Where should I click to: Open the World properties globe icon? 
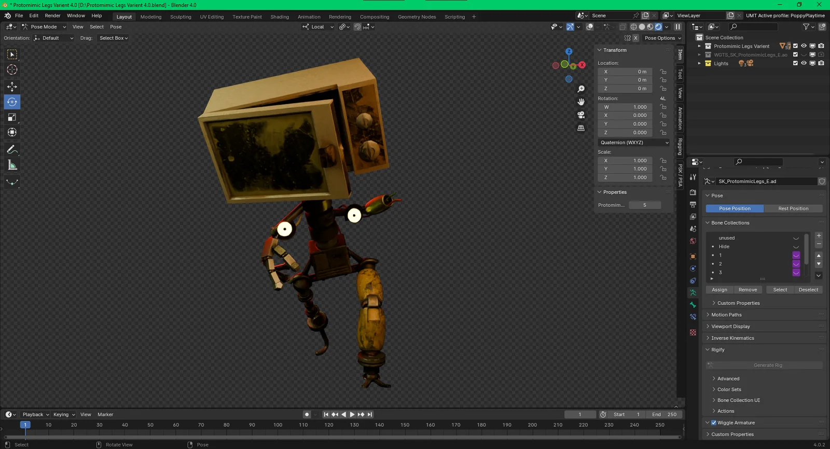click(693, 241)
